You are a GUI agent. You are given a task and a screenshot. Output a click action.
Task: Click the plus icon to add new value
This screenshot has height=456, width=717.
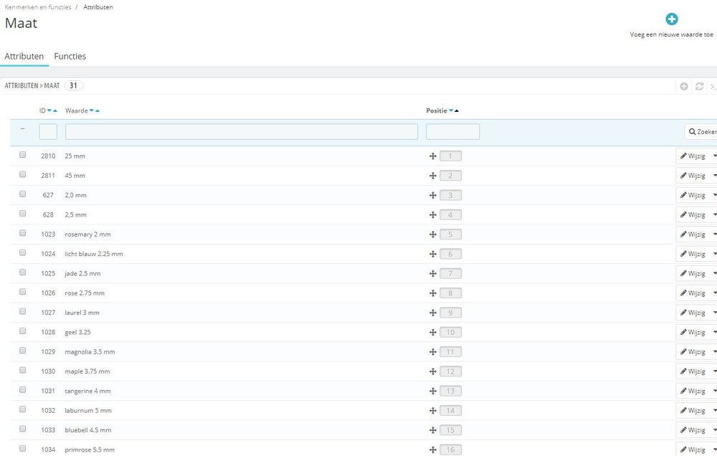[x=671, y=19]
